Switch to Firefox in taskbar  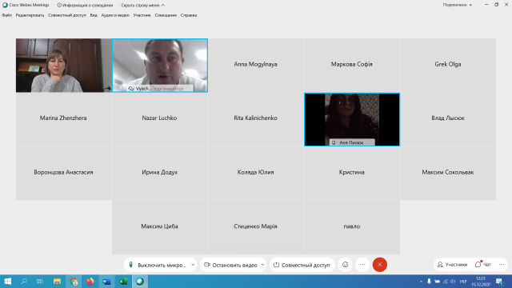coord(90,281)
